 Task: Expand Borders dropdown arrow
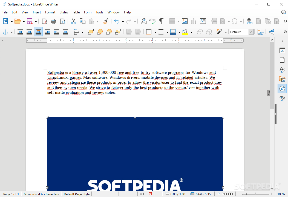(155, 32)
